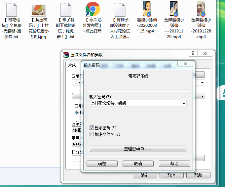The image size is (225, 187).
Task: Click 确定 in the 压缩文件名和参数 dialog
Action: (145, 175)
